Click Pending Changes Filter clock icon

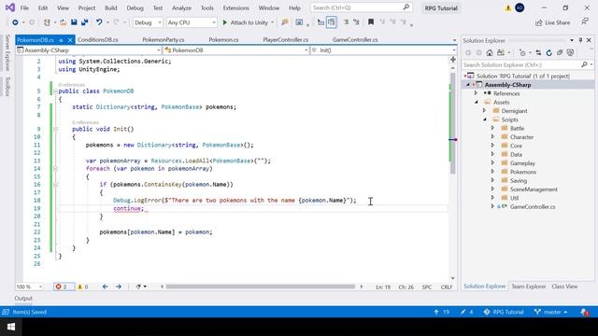tap(522, 53)
